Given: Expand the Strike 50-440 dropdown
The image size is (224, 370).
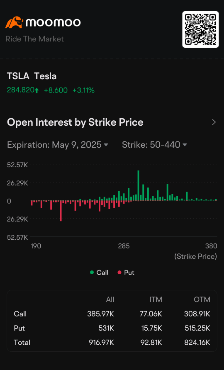Looking at the screenshot, I should click(154, 145).
